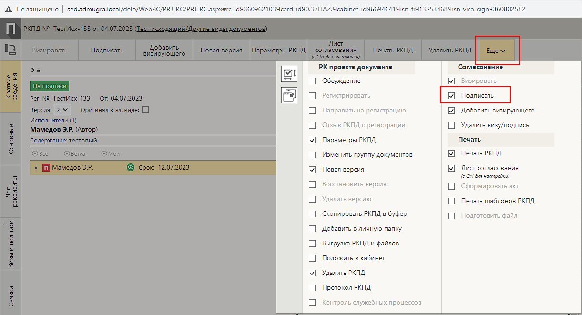The height and width of the screenshot is (315, 582).
Task: Click the Новая версия toolbar button
Action: pos(221,50)
